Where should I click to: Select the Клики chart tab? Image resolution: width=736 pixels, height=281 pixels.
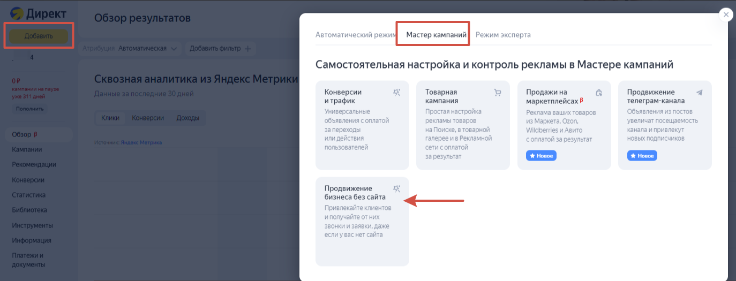pos(110,118)
